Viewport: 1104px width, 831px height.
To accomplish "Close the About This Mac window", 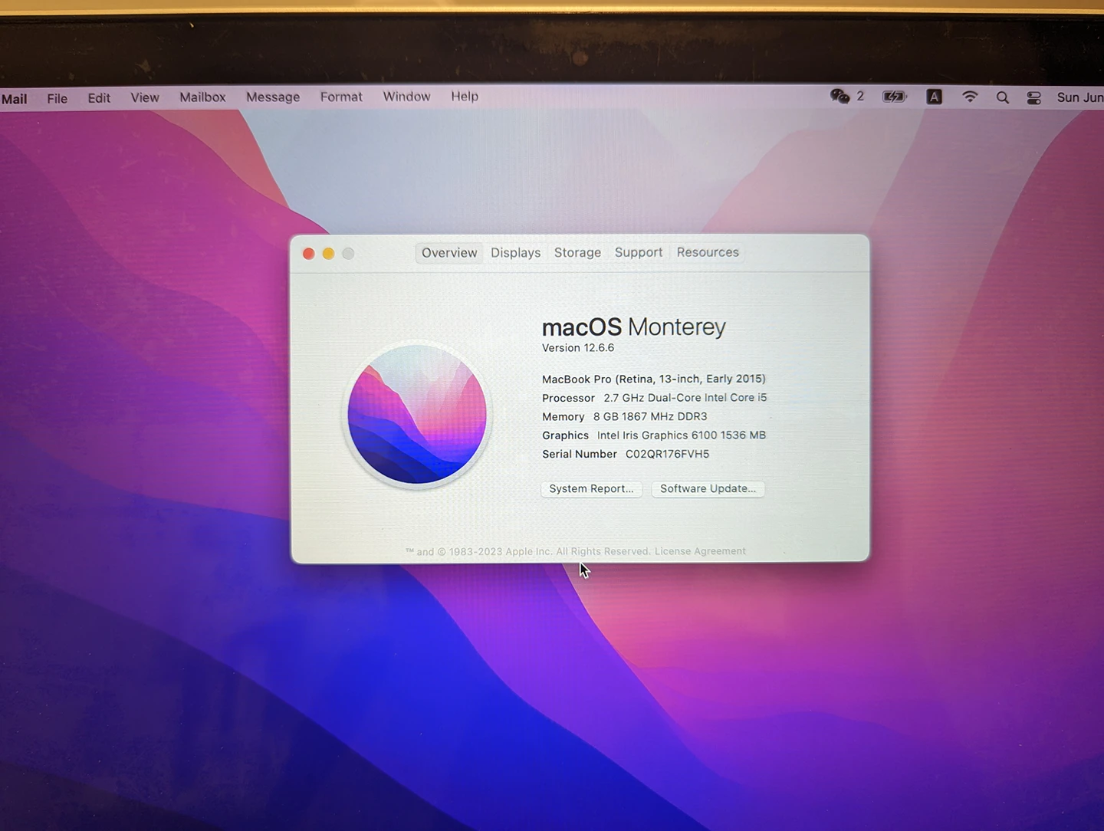I will tap(309, 254).
